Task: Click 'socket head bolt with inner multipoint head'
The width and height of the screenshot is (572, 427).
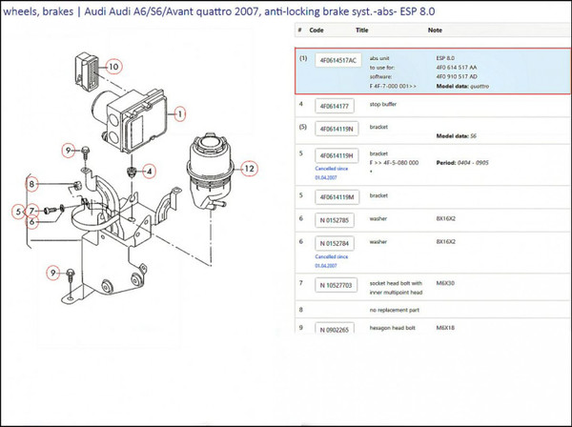Action: [x=396, y=288]
